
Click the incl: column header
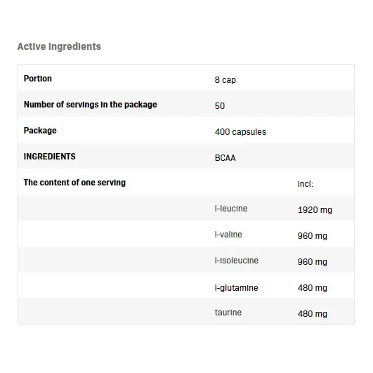coord(306,184)
